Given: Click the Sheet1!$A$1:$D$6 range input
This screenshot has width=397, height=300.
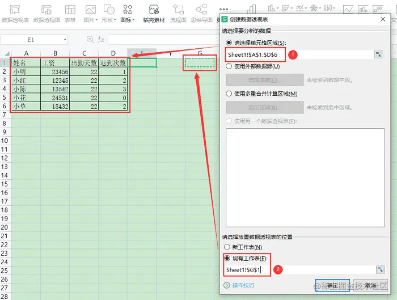Looking at the screenshot, I should [299, 54].
